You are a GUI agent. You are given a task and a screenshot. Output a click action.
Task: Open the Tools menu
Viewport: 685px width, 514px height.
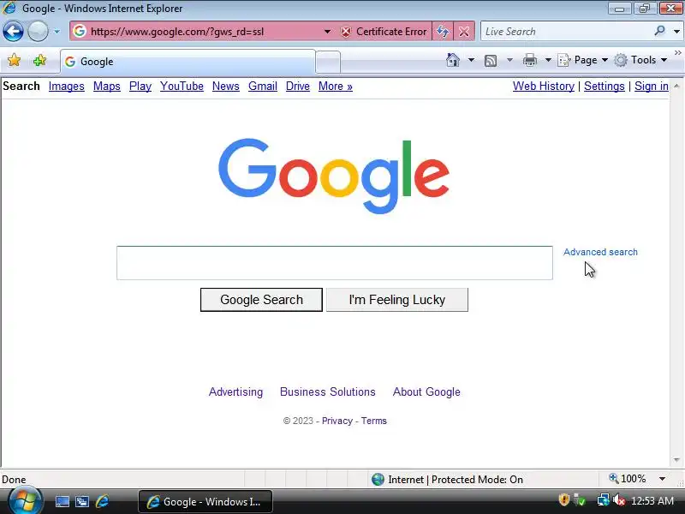640,60
